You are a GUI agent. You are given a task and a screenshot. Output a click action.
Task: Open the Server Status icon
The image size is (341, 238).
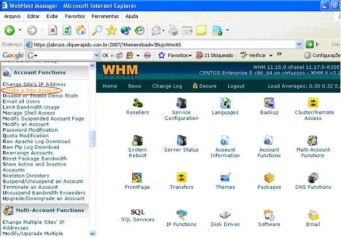[x=181, y=141]
